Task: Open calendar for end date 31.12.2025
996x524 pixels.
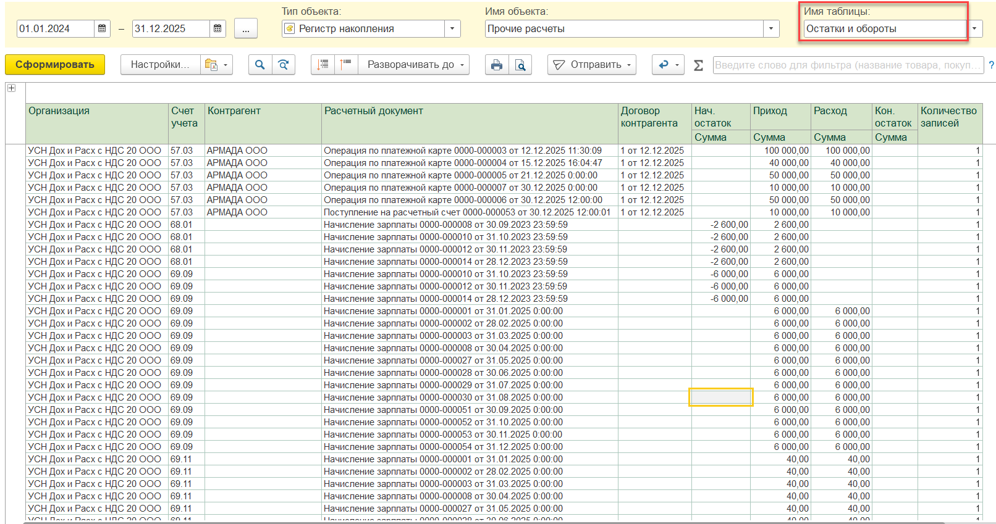Action: [217, 29]
